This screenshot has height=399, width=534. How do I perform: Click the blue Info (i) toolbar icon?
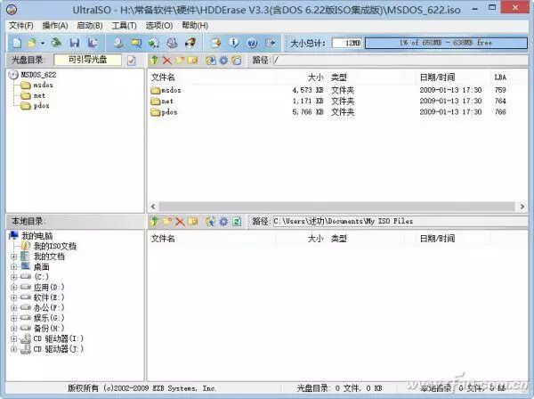coord(234,43)
